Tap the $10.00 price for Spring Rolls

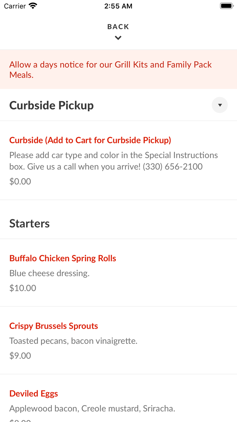pyautogui.click(x=23, y=288)
